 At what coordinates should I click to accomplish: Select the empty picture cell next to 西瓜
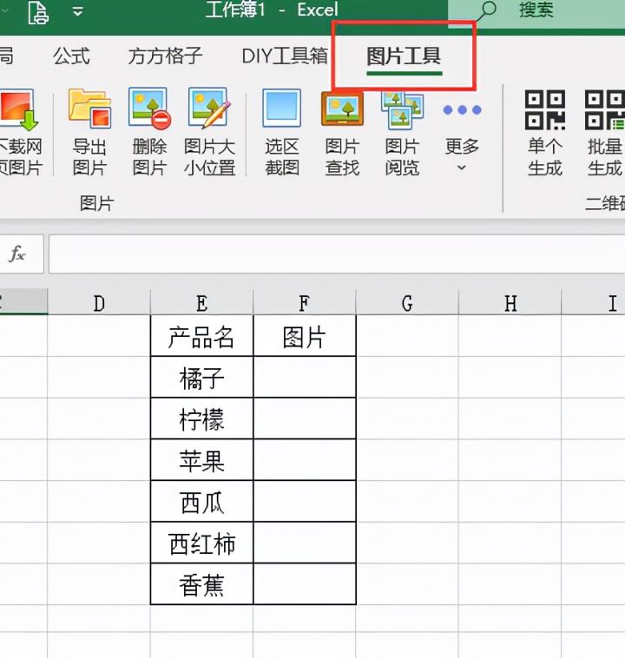[x=305, y=502]
